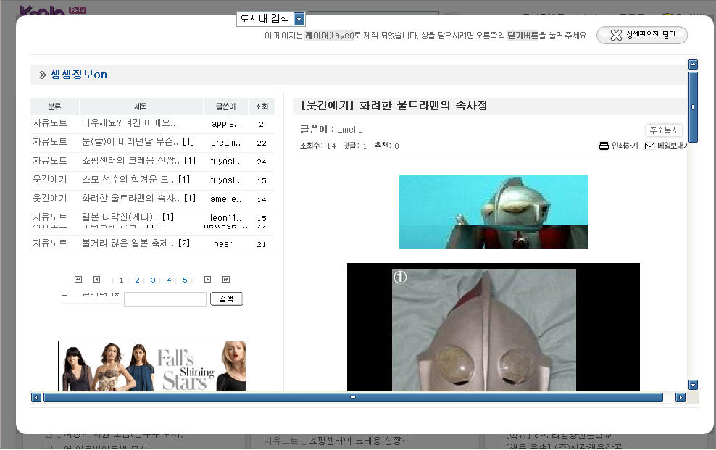Screen dimensions: 716x450
Task: Click the arrow icon beside 생생정보on
Action: (43, 75)
